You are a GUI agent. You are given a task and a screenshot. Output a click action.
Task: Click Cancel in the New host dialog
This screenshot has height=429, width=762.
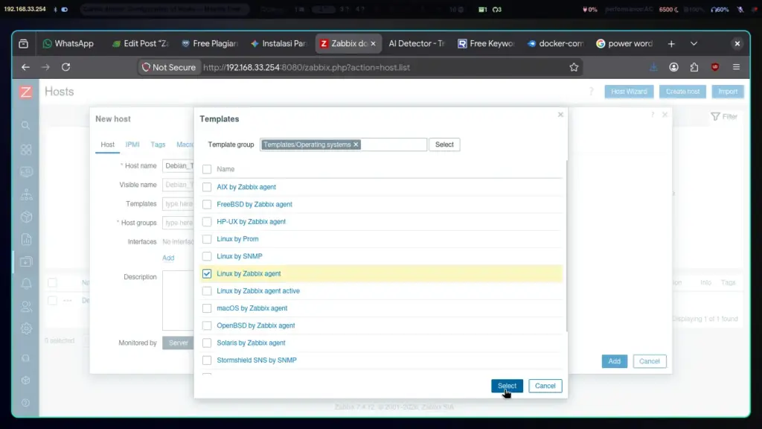coord(649,361)
